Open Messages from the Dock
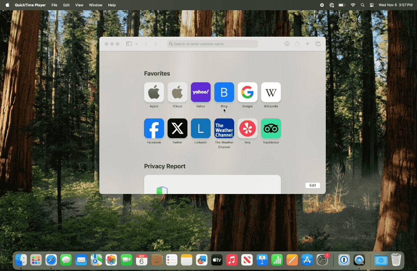The image size is (417, 271). 66,260
